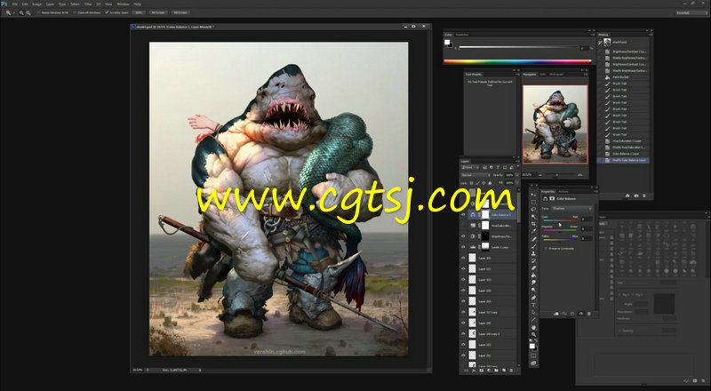Click the delete layer trash icon in Layers panel
This screenshot has height=391, width=711.
(513, 371)
